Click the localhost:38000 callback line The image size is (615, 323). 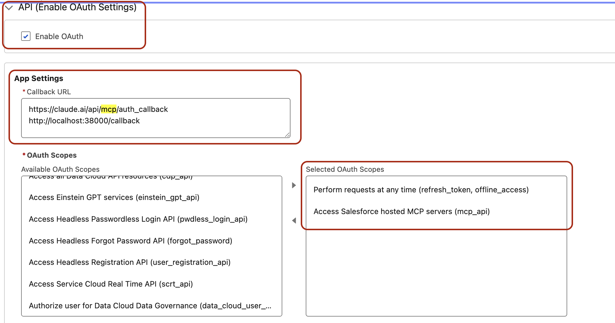pos(84,121)
